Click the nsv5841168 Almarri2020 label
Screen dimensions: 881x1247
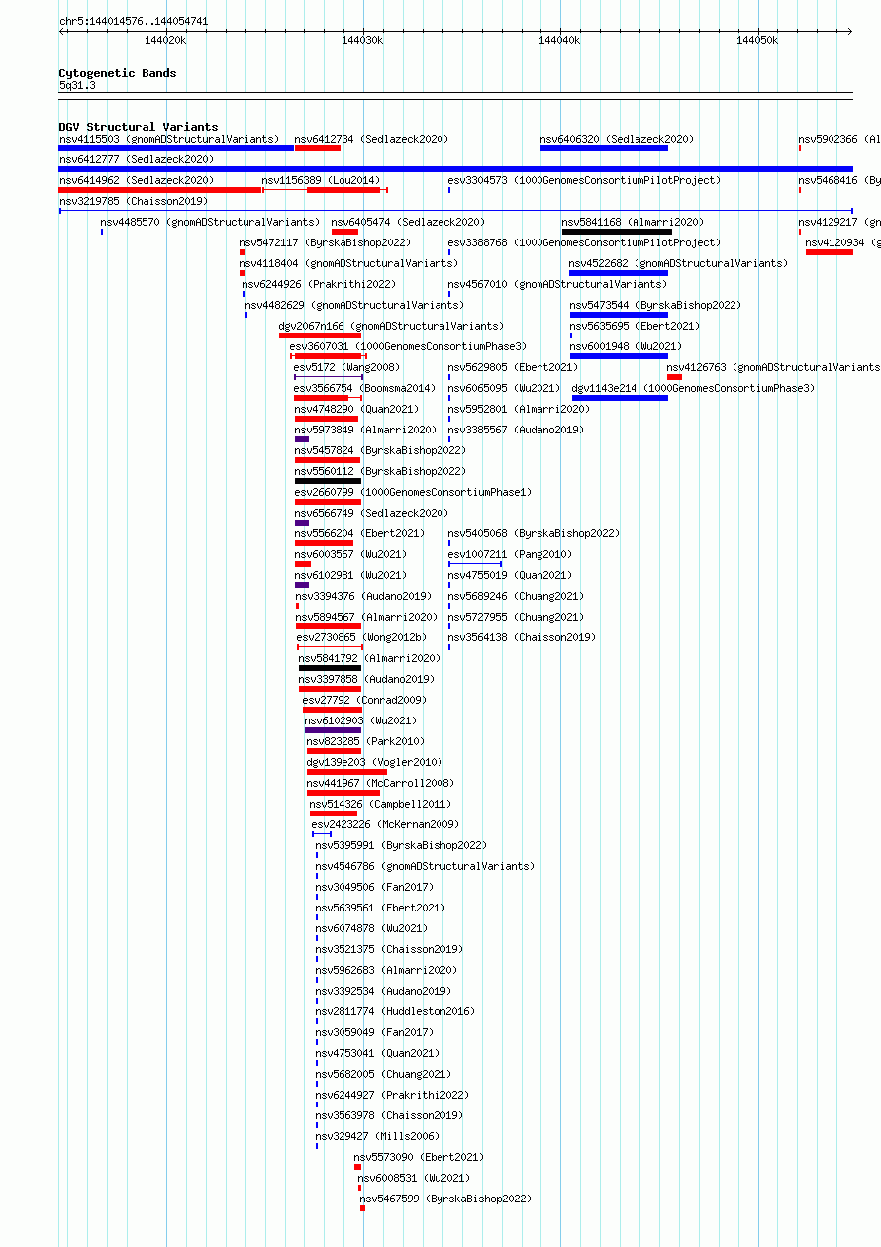633,222
